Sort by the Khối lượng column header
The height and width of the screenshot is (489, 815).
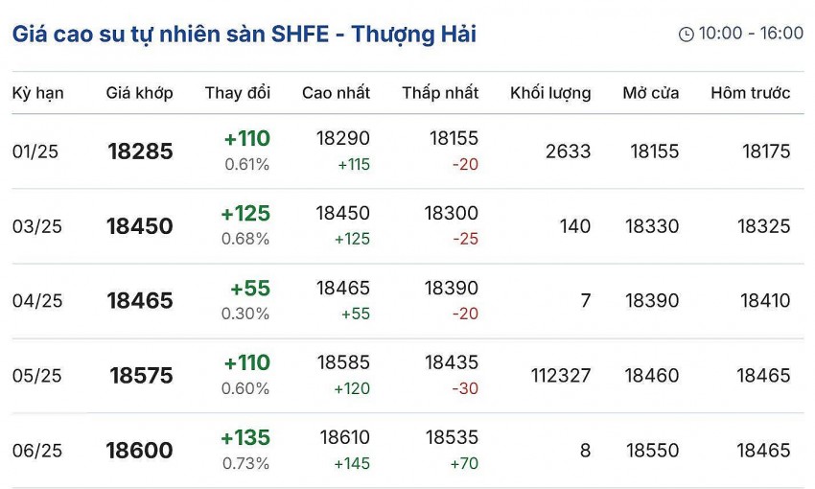point(550,93)
